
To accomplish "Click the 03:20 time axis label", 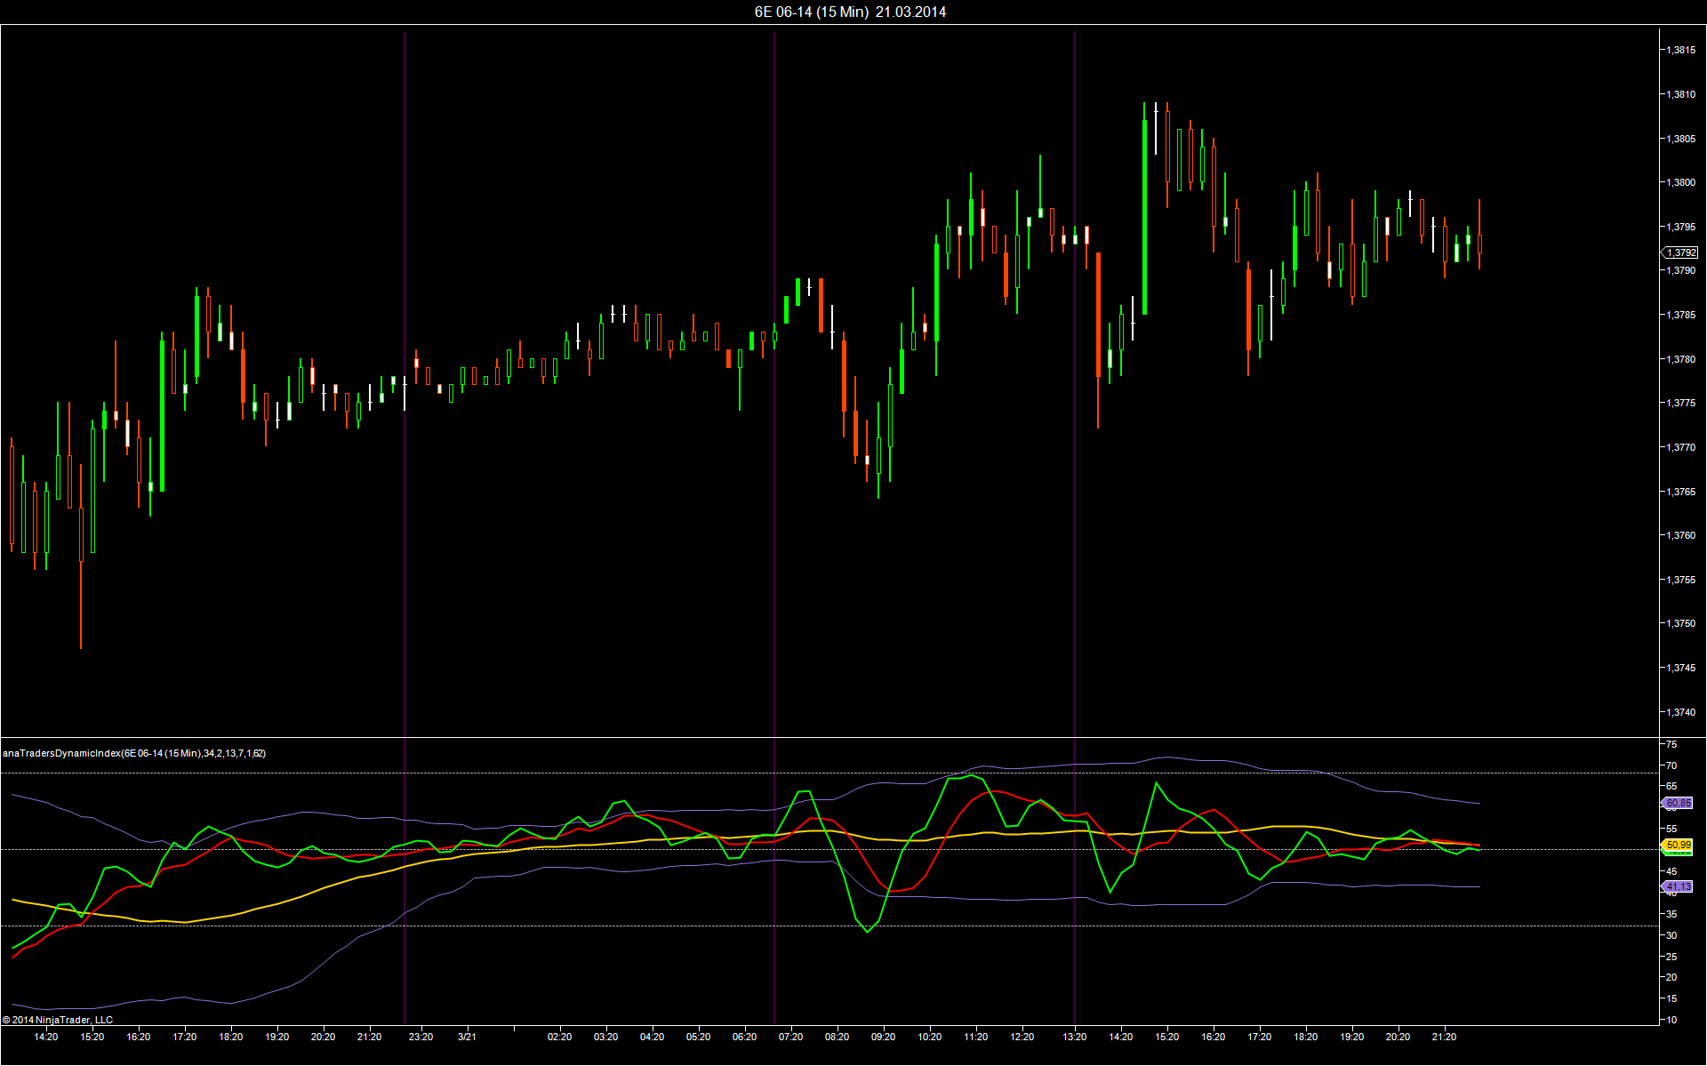I will tap(605, 1037).
